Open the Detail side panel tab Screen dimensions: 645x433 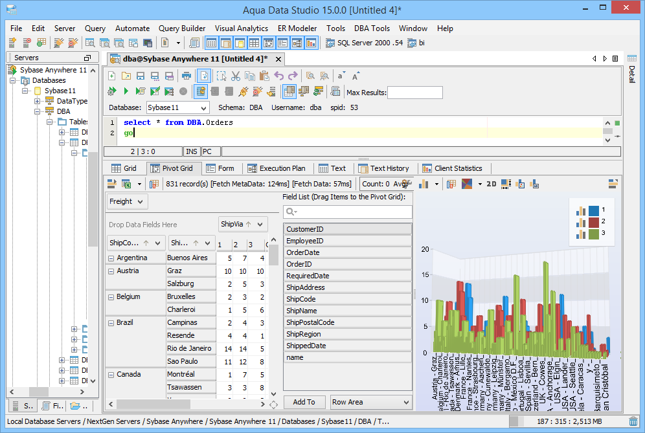(x=632, y=69)
